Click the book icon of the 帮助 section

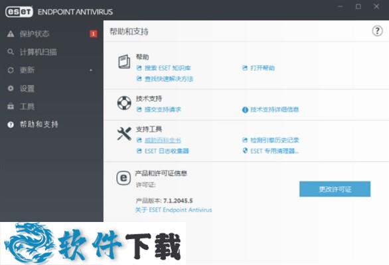click(x=124, y=62)
